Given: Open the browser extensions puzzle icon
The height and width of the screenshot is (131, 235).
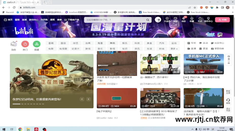Looking at the screenshot, I should pos(217,8).
